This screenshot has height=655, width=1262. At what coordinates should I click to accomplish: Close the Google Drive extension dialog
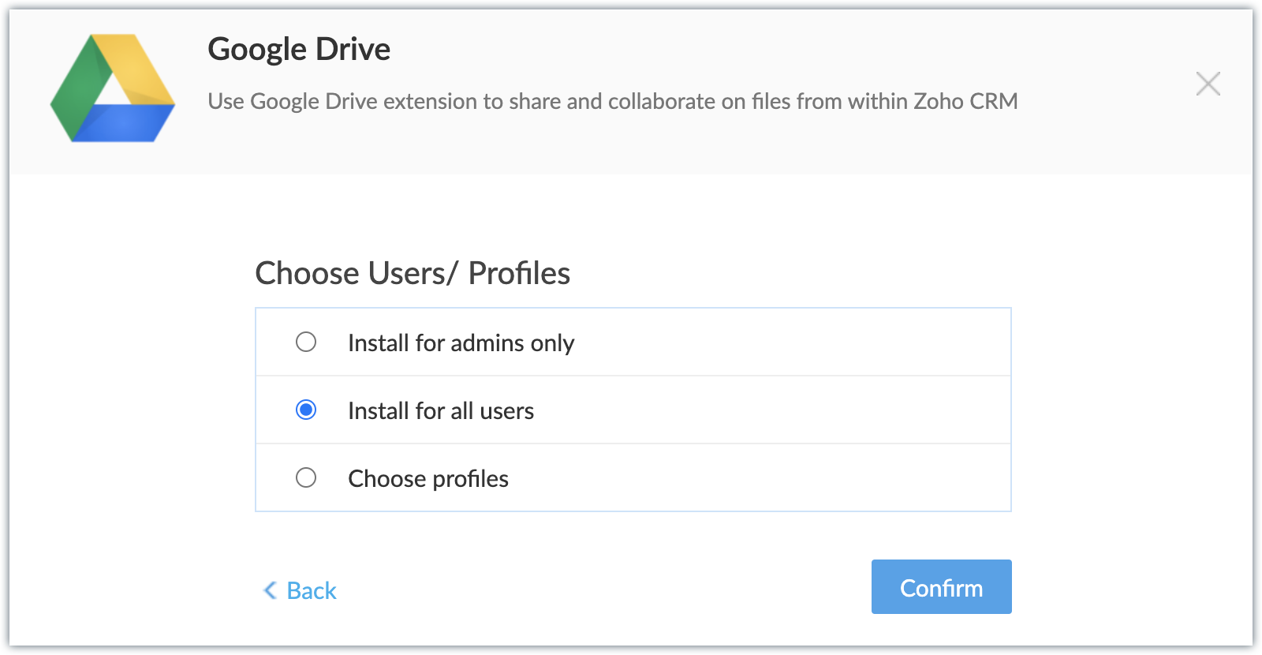[x=1208, y=84]
